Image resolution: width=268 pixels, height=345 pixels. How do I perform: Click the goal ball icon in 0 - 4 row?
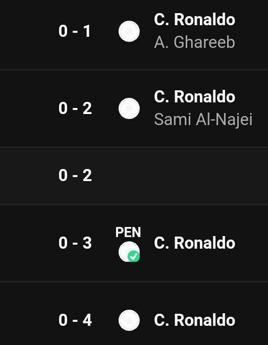[x=129, y=320]
